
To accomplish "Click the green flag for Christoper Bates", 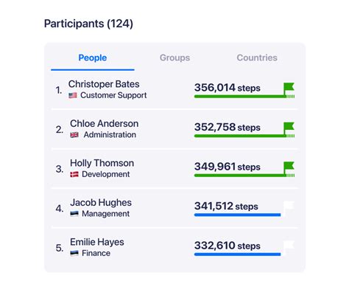I will click(x=289, y=89).
